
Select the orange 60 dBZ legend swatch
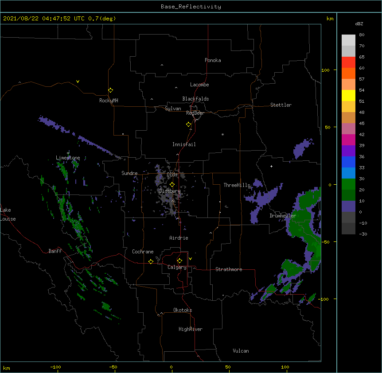(x=348, y=73)
